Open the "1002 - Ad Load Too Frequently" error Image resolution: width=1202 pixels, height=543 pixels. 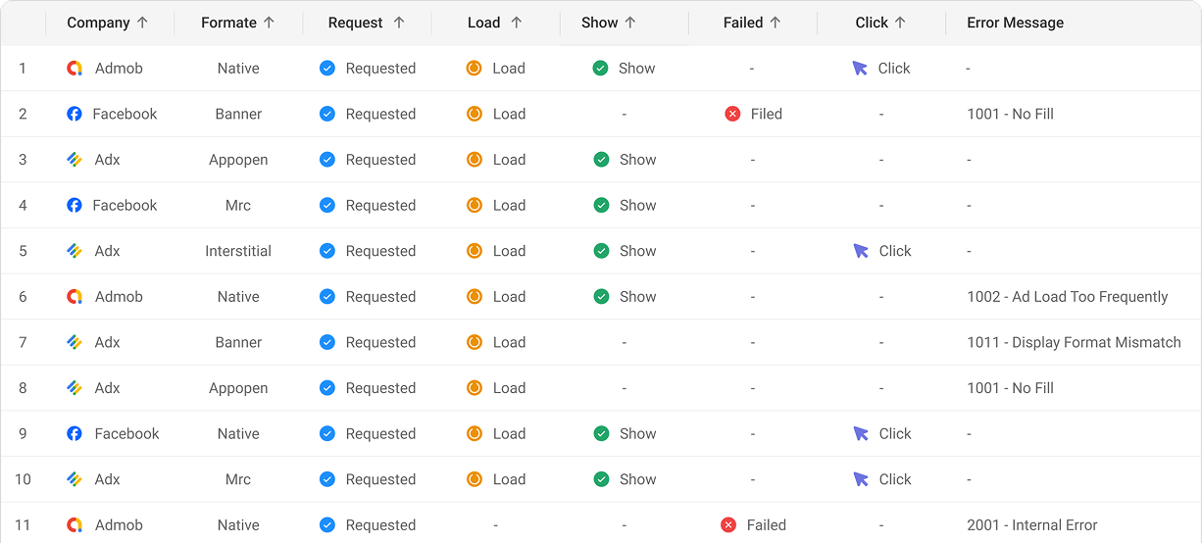click(x=1067, y=297)
